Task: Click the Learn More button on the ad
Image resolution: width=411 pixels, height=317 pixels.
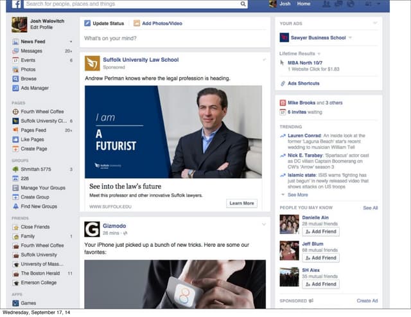Action: (x=241, y=203)
